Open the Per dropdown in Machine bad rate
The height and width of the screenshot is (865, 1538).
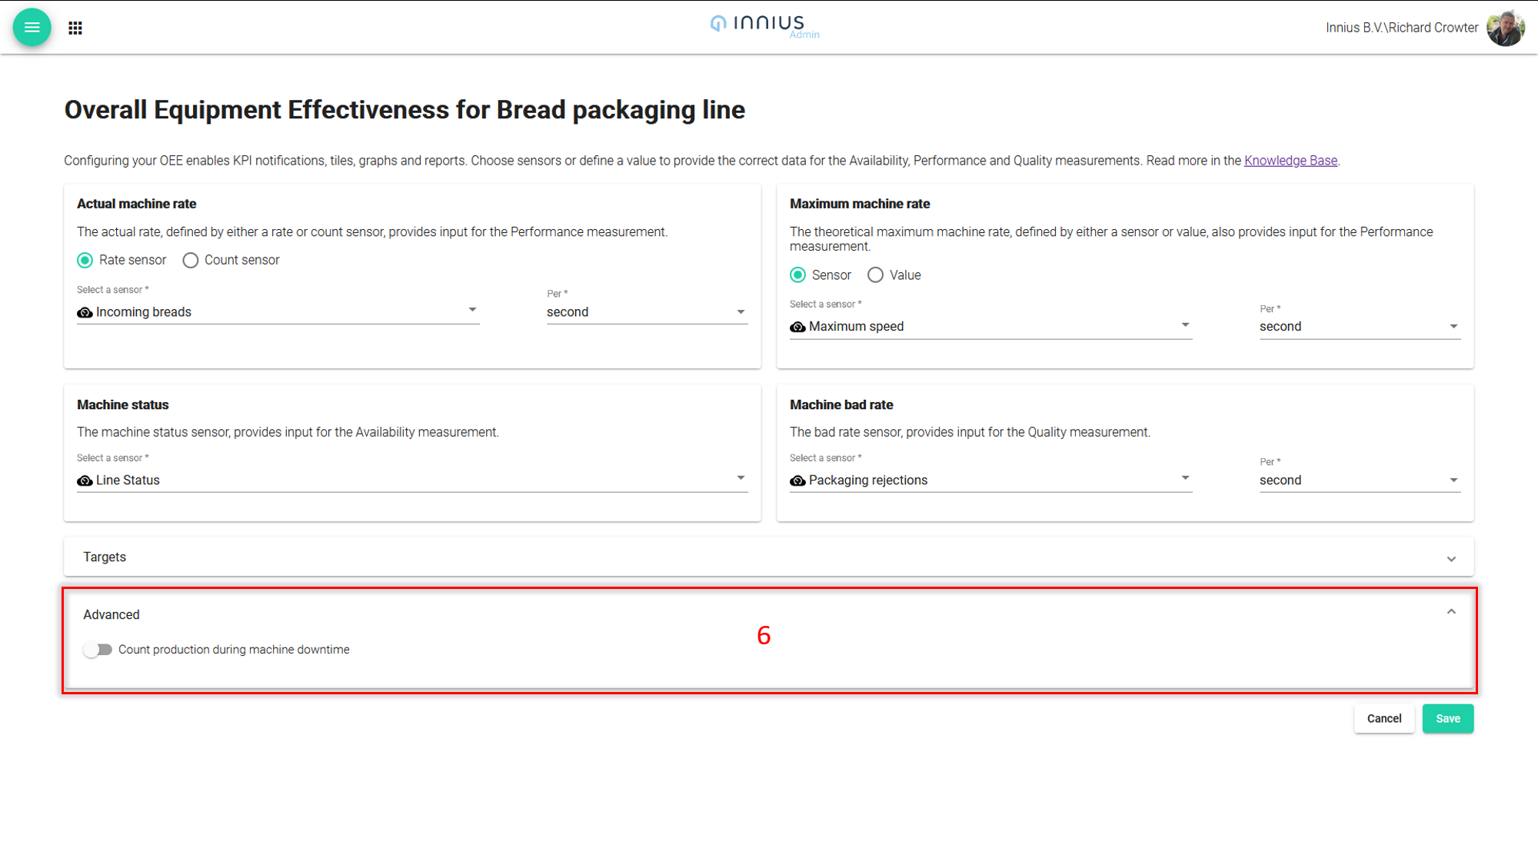point(1360,480)
